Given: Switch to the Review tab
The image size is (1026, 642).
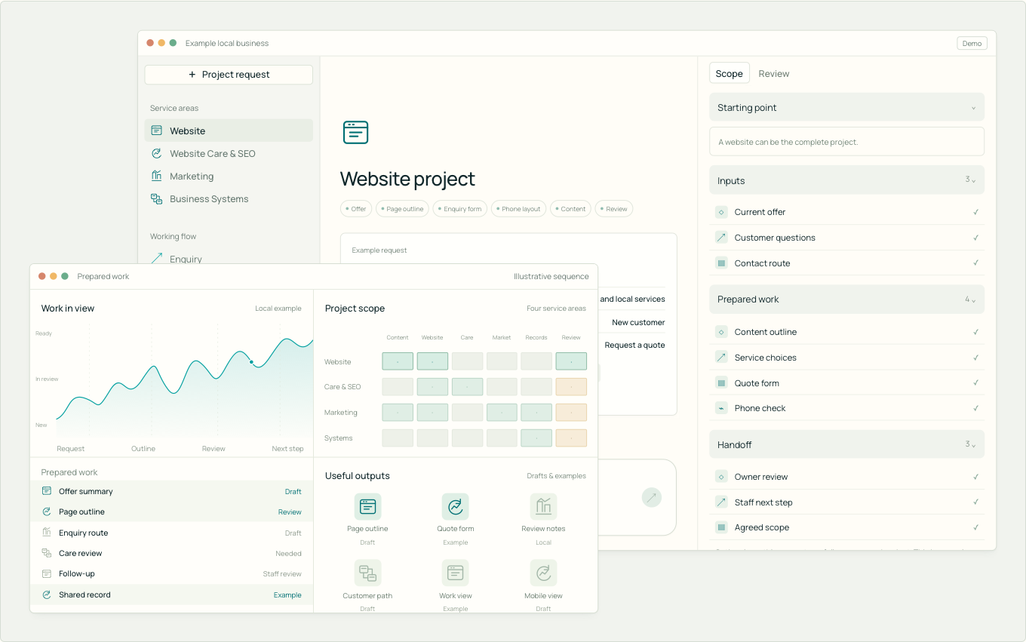Looking at the screenshot, I should tap(774, 74).
